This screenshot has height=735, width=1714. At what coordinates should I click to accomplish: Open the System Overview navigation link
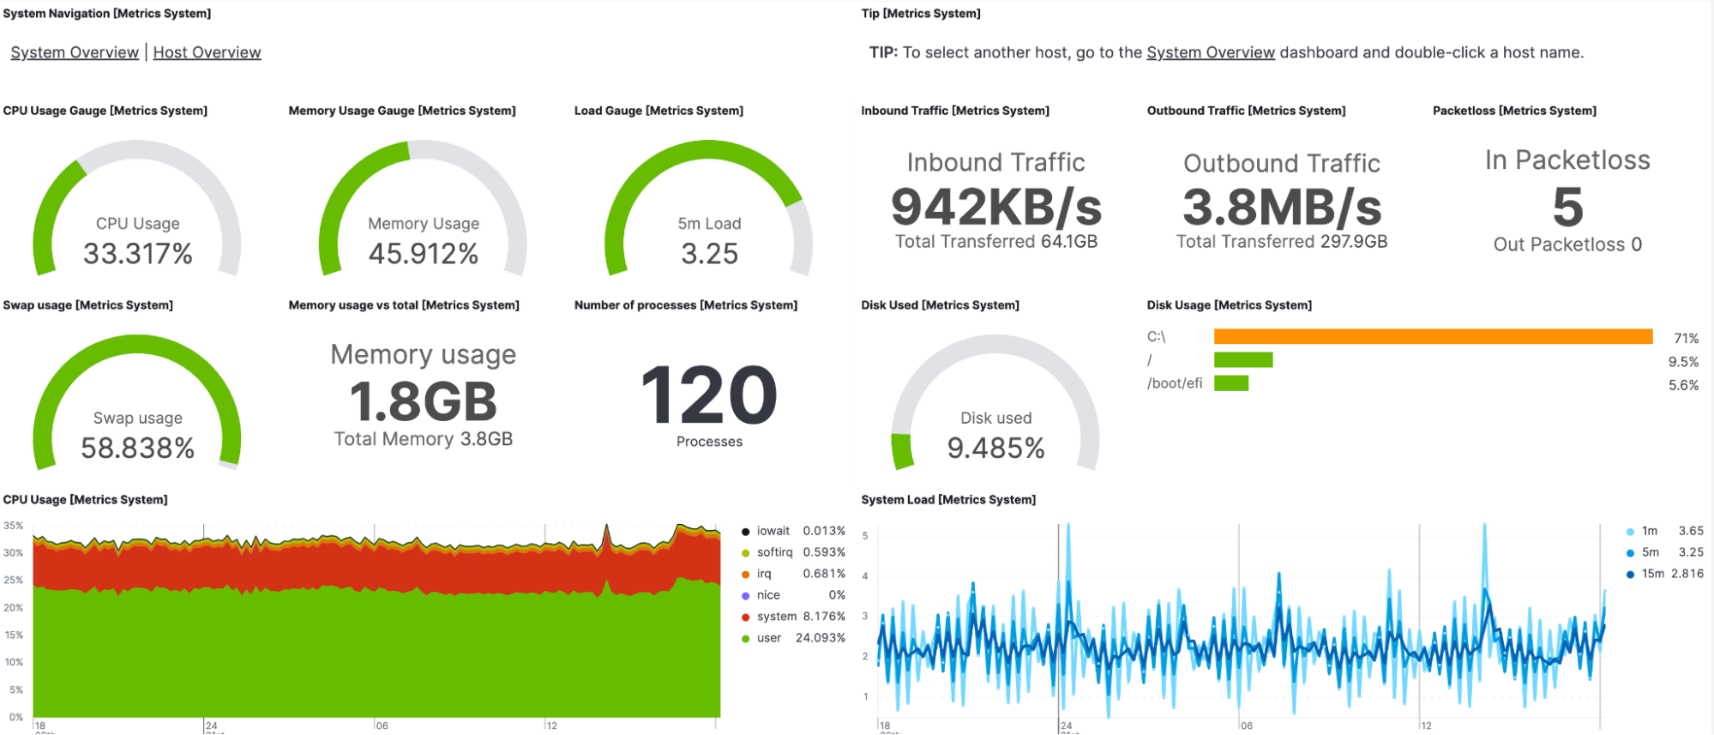[x=75, y=52]
